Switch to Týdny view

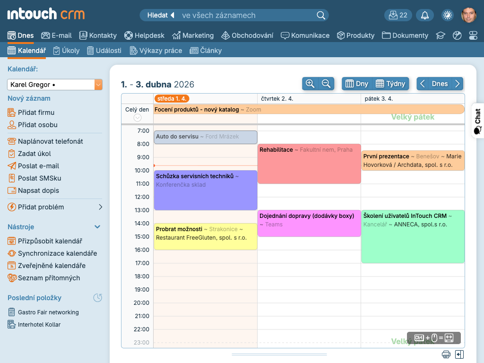point(390,84)
